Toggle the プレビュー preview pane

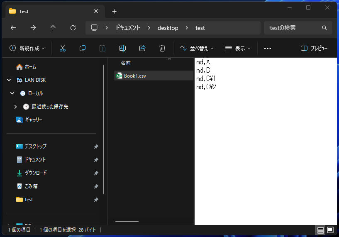point(314,48)
